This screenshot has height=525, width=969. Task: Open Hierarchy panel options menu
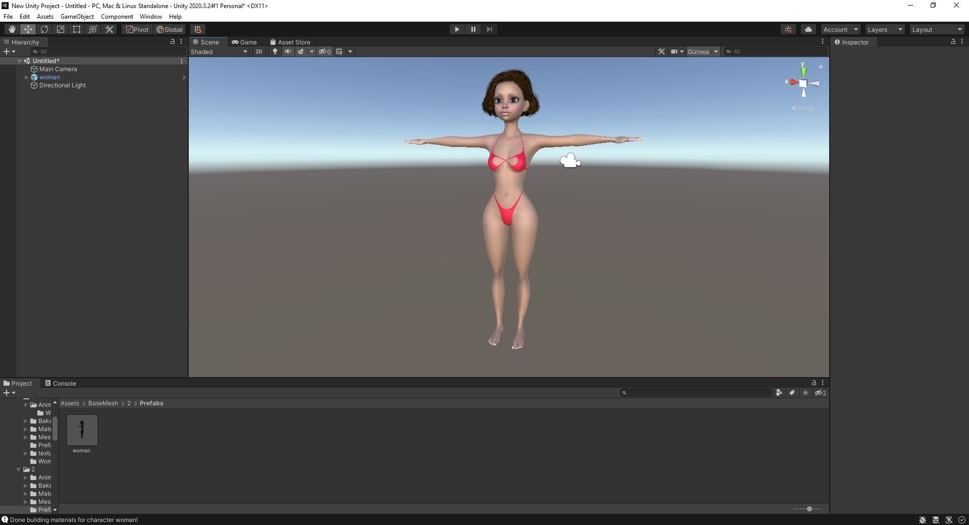click(x=181, y=42)
